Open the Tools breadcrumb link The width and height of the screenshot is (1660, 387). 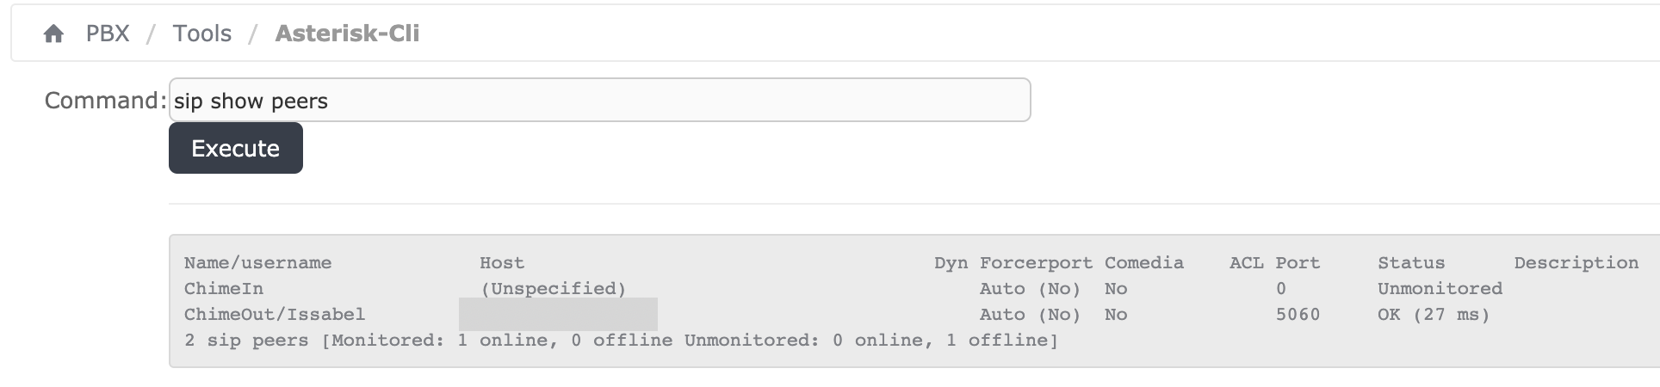(x=202, y=34)
